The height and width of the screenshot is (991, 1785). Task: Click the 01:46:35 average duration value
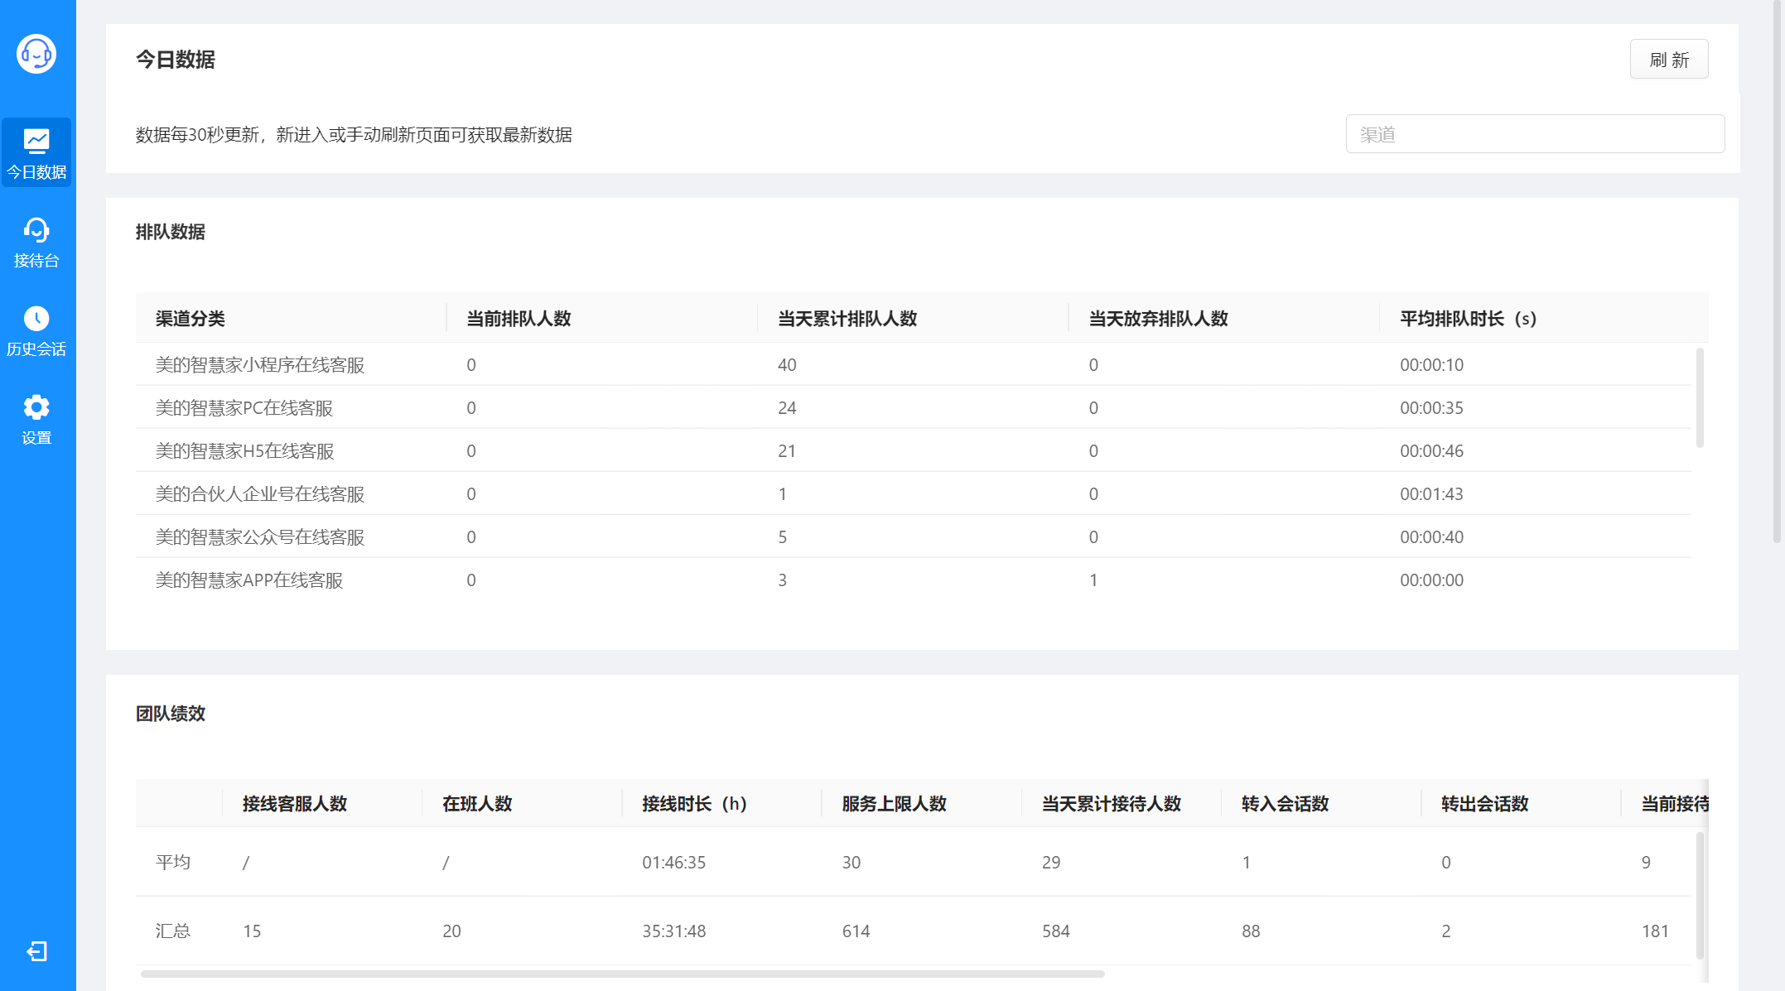click(673, 863)
